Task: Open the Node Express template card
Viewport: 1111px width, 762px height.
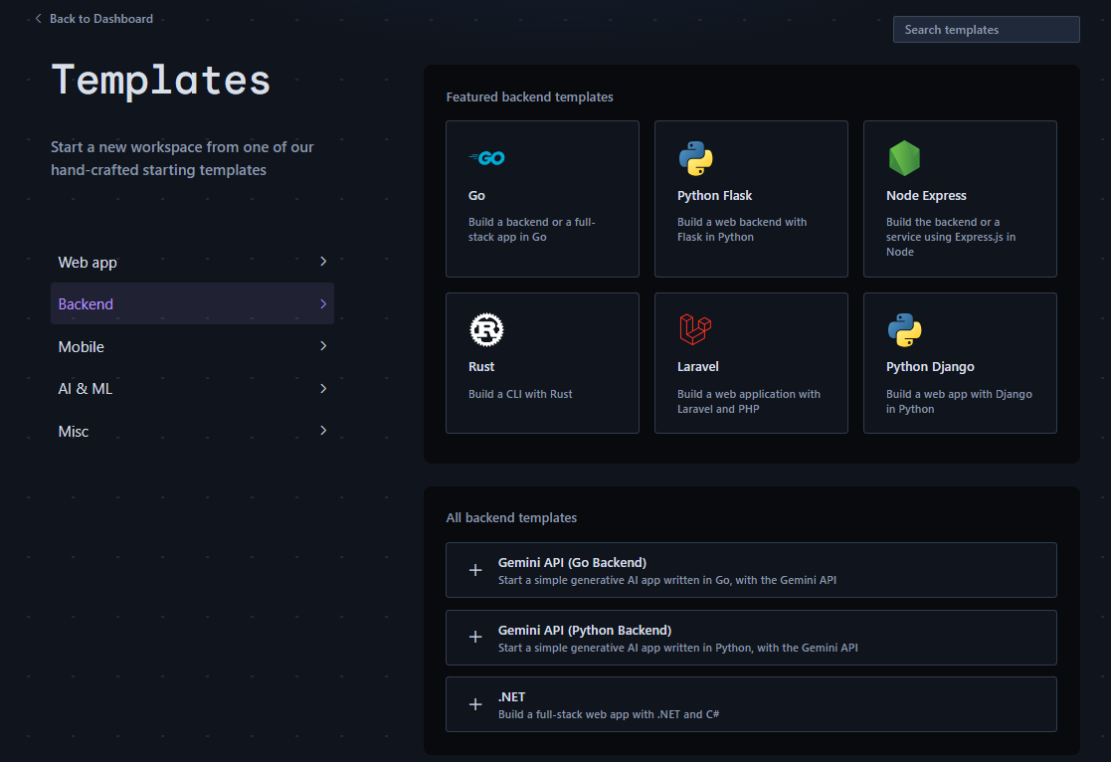Action: point(960,199)
